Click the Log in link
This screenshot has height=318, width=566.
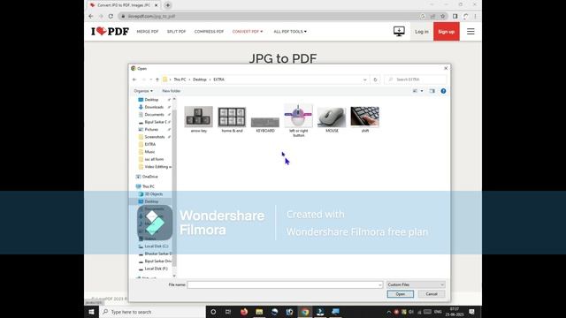(x=421, y=32)
